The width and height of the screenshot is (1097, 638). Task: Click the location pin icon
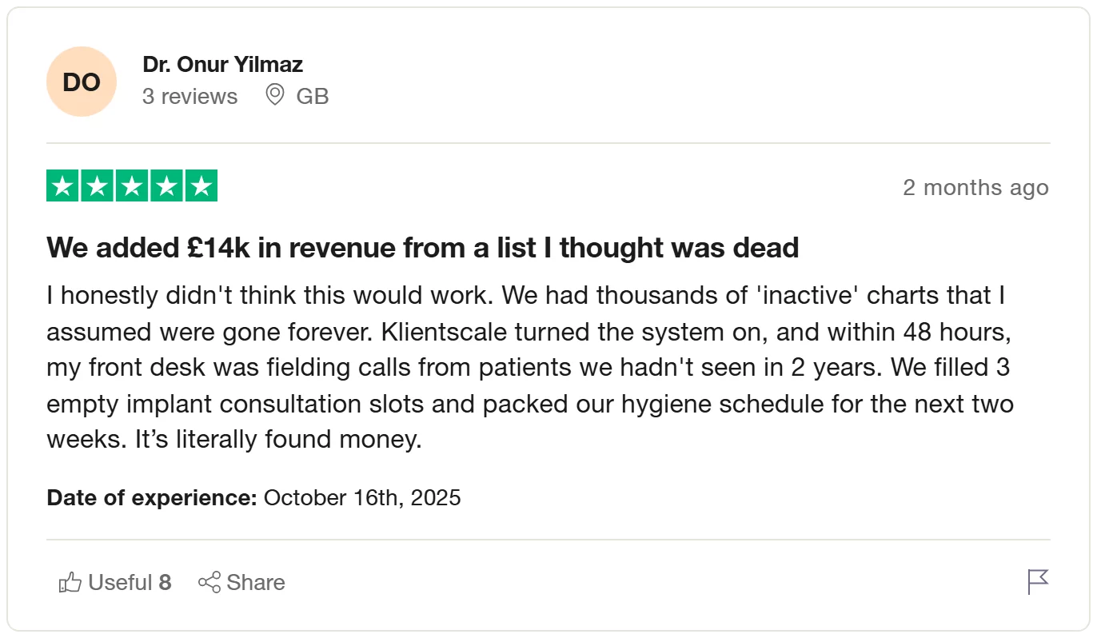point(275,96)
